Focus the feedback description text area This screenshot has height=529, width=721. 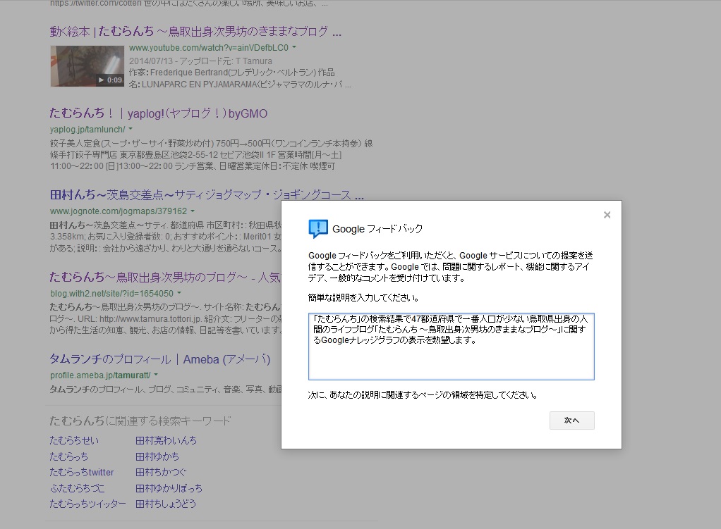[451, 347]
